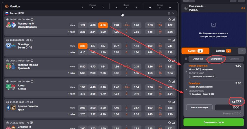Select Система bet type
Viewport: 247px width, 129px height.
(x=234, y=59)
